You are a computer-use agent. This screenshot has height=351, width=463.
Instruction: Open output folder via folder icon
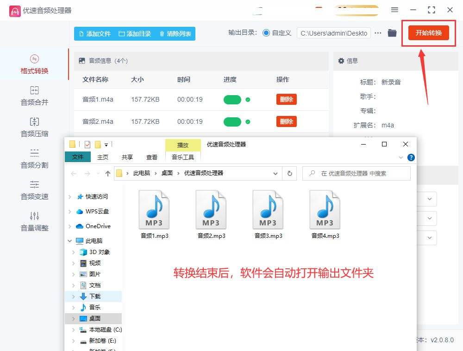pos(392,33)
